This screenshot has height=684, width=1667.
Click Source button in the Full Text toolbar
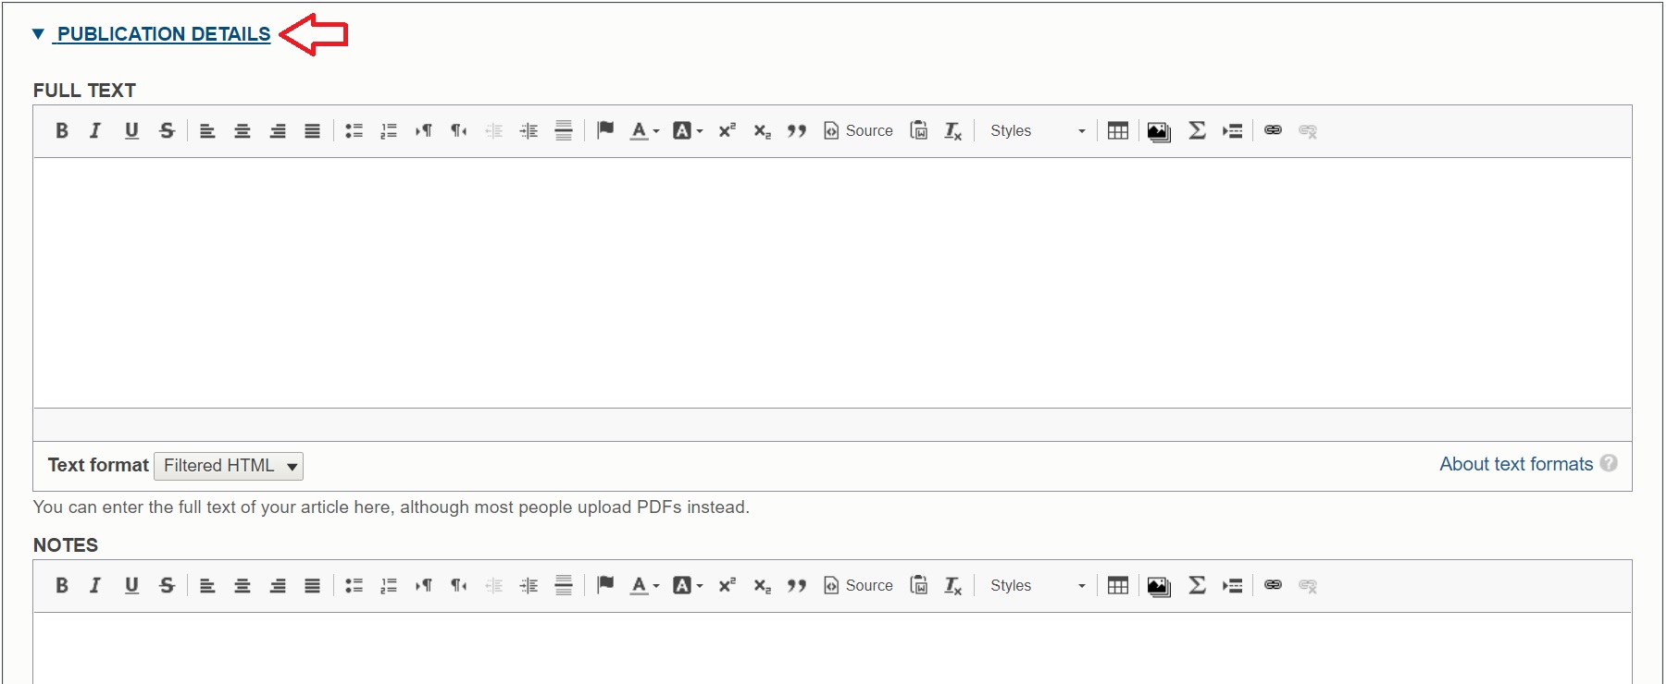[859, 131]
